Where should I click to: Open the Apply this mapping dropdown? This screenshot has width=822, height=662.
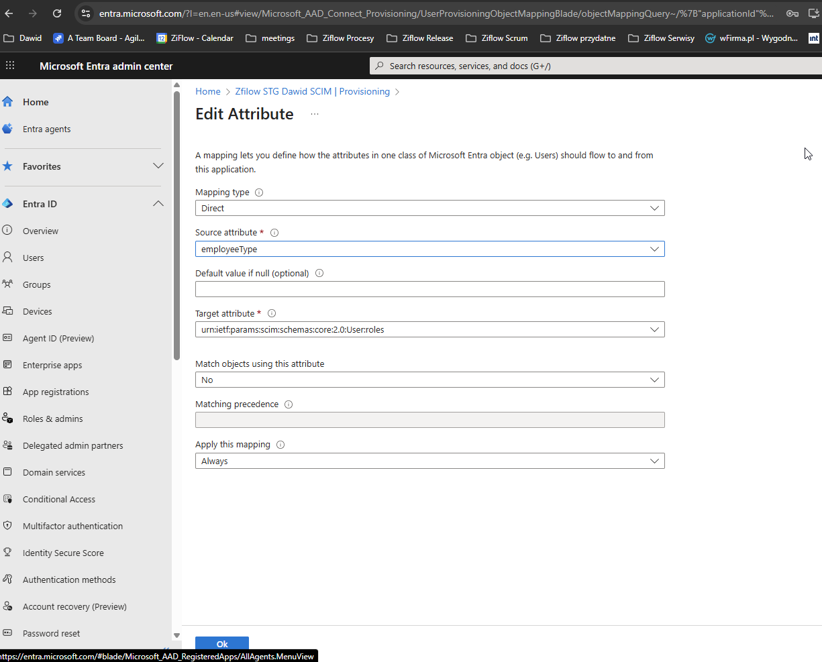[429, 461]
